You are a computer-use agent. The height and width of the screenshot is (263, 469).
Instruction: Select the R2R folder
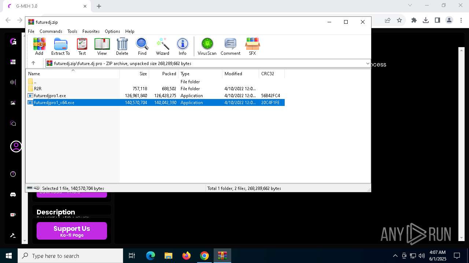coord(155,89)
